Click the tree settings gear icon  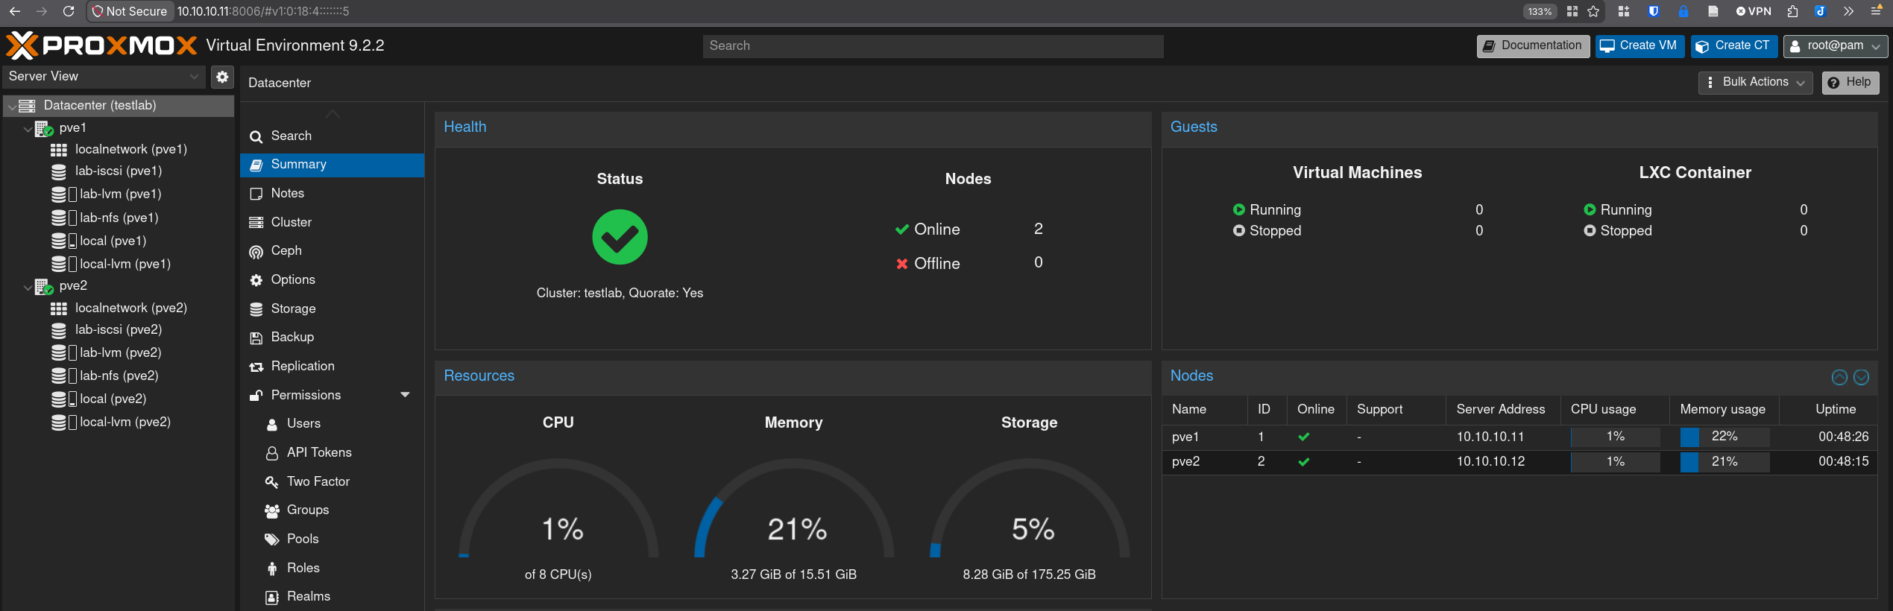point(222,77)
